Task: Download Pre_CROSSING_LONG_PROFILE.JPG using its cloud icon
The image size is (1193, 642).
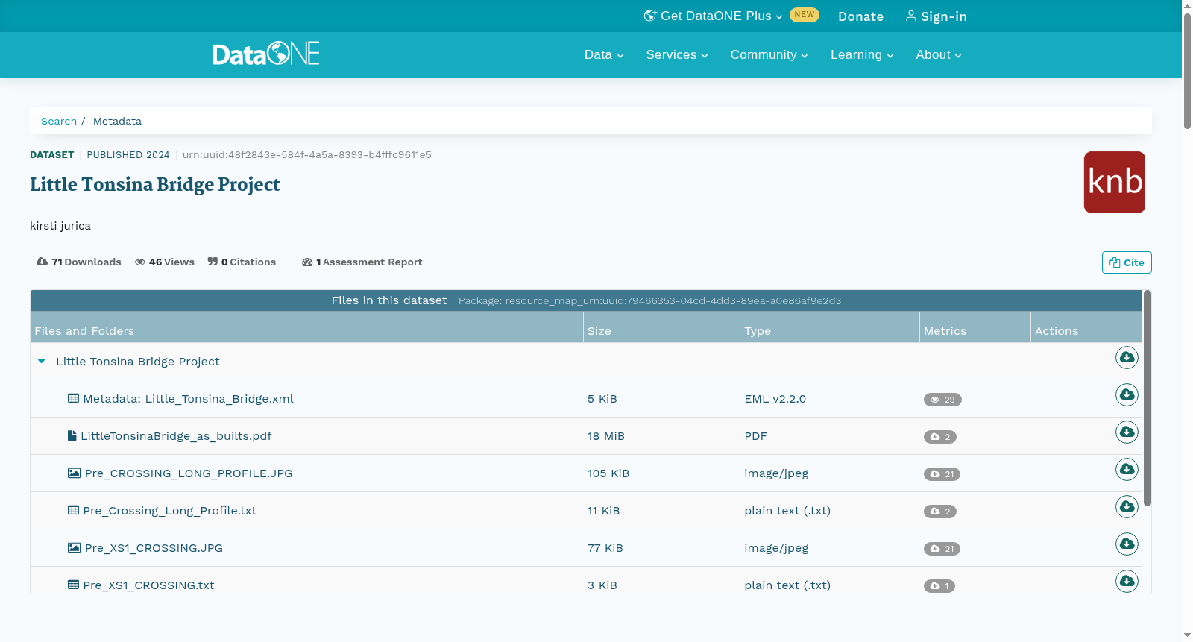Action: (1127, 470)
